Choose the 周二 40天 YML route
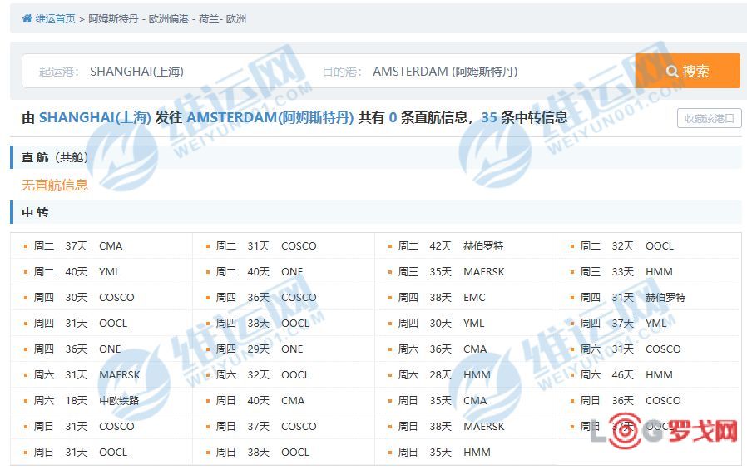The image size is (747, 470). pos(77,271)
